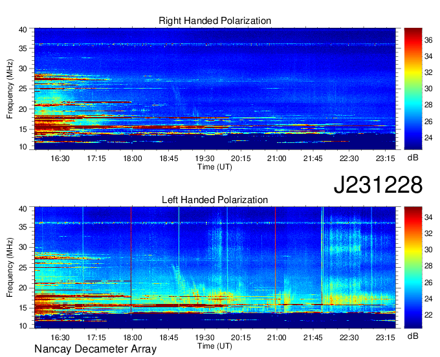Viewport: 440px width, 357px height.
Task: Click the 30 MHz tick on bottom plot
Action: tap(23, 248)
